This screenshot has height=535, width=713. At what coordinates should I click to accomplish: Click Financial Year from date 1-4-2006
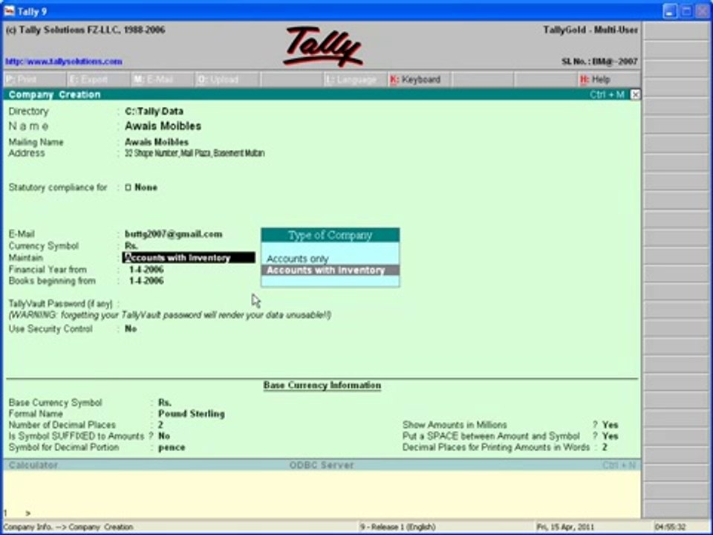(146, 270)
